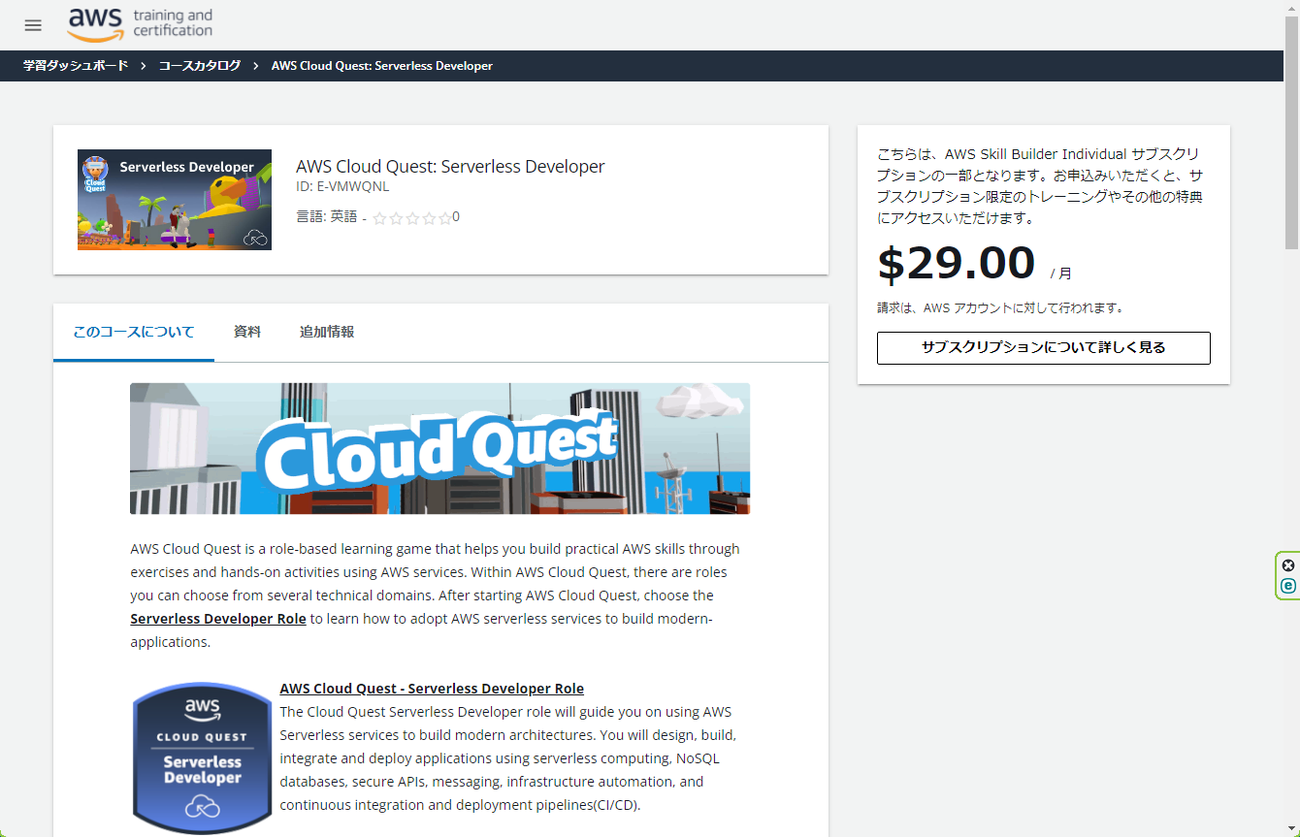Switch to the 資料 tab
Viewport: 1300px width, 837px height.
pos(246,332)
